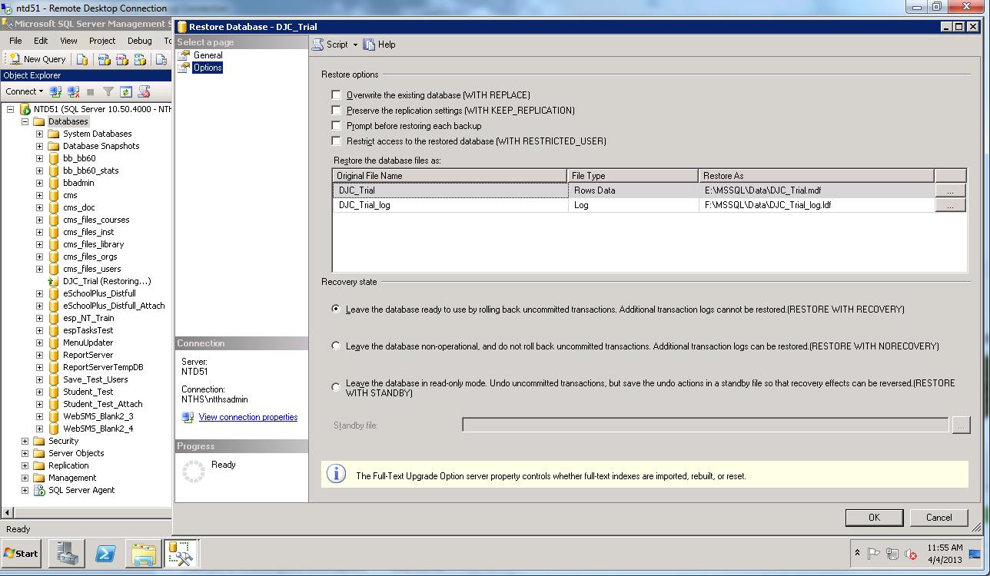Select the RESTORE WITH RECOVERY radio button
Image resolution: width=990 pixels, height=576 pixels.
[x=336, y=310]
